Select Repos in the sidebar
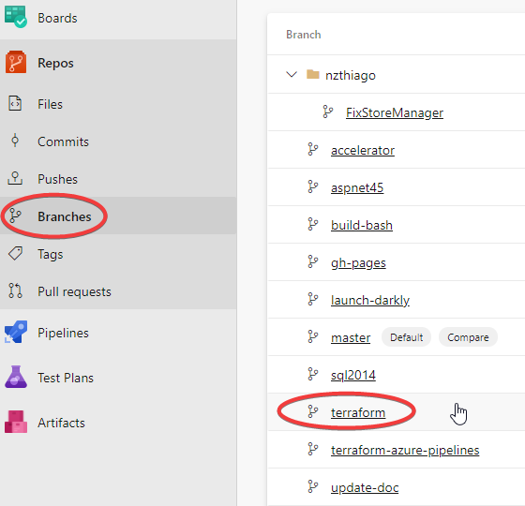The height and width of the screenshot is (506, 525). tap(55, 63)
